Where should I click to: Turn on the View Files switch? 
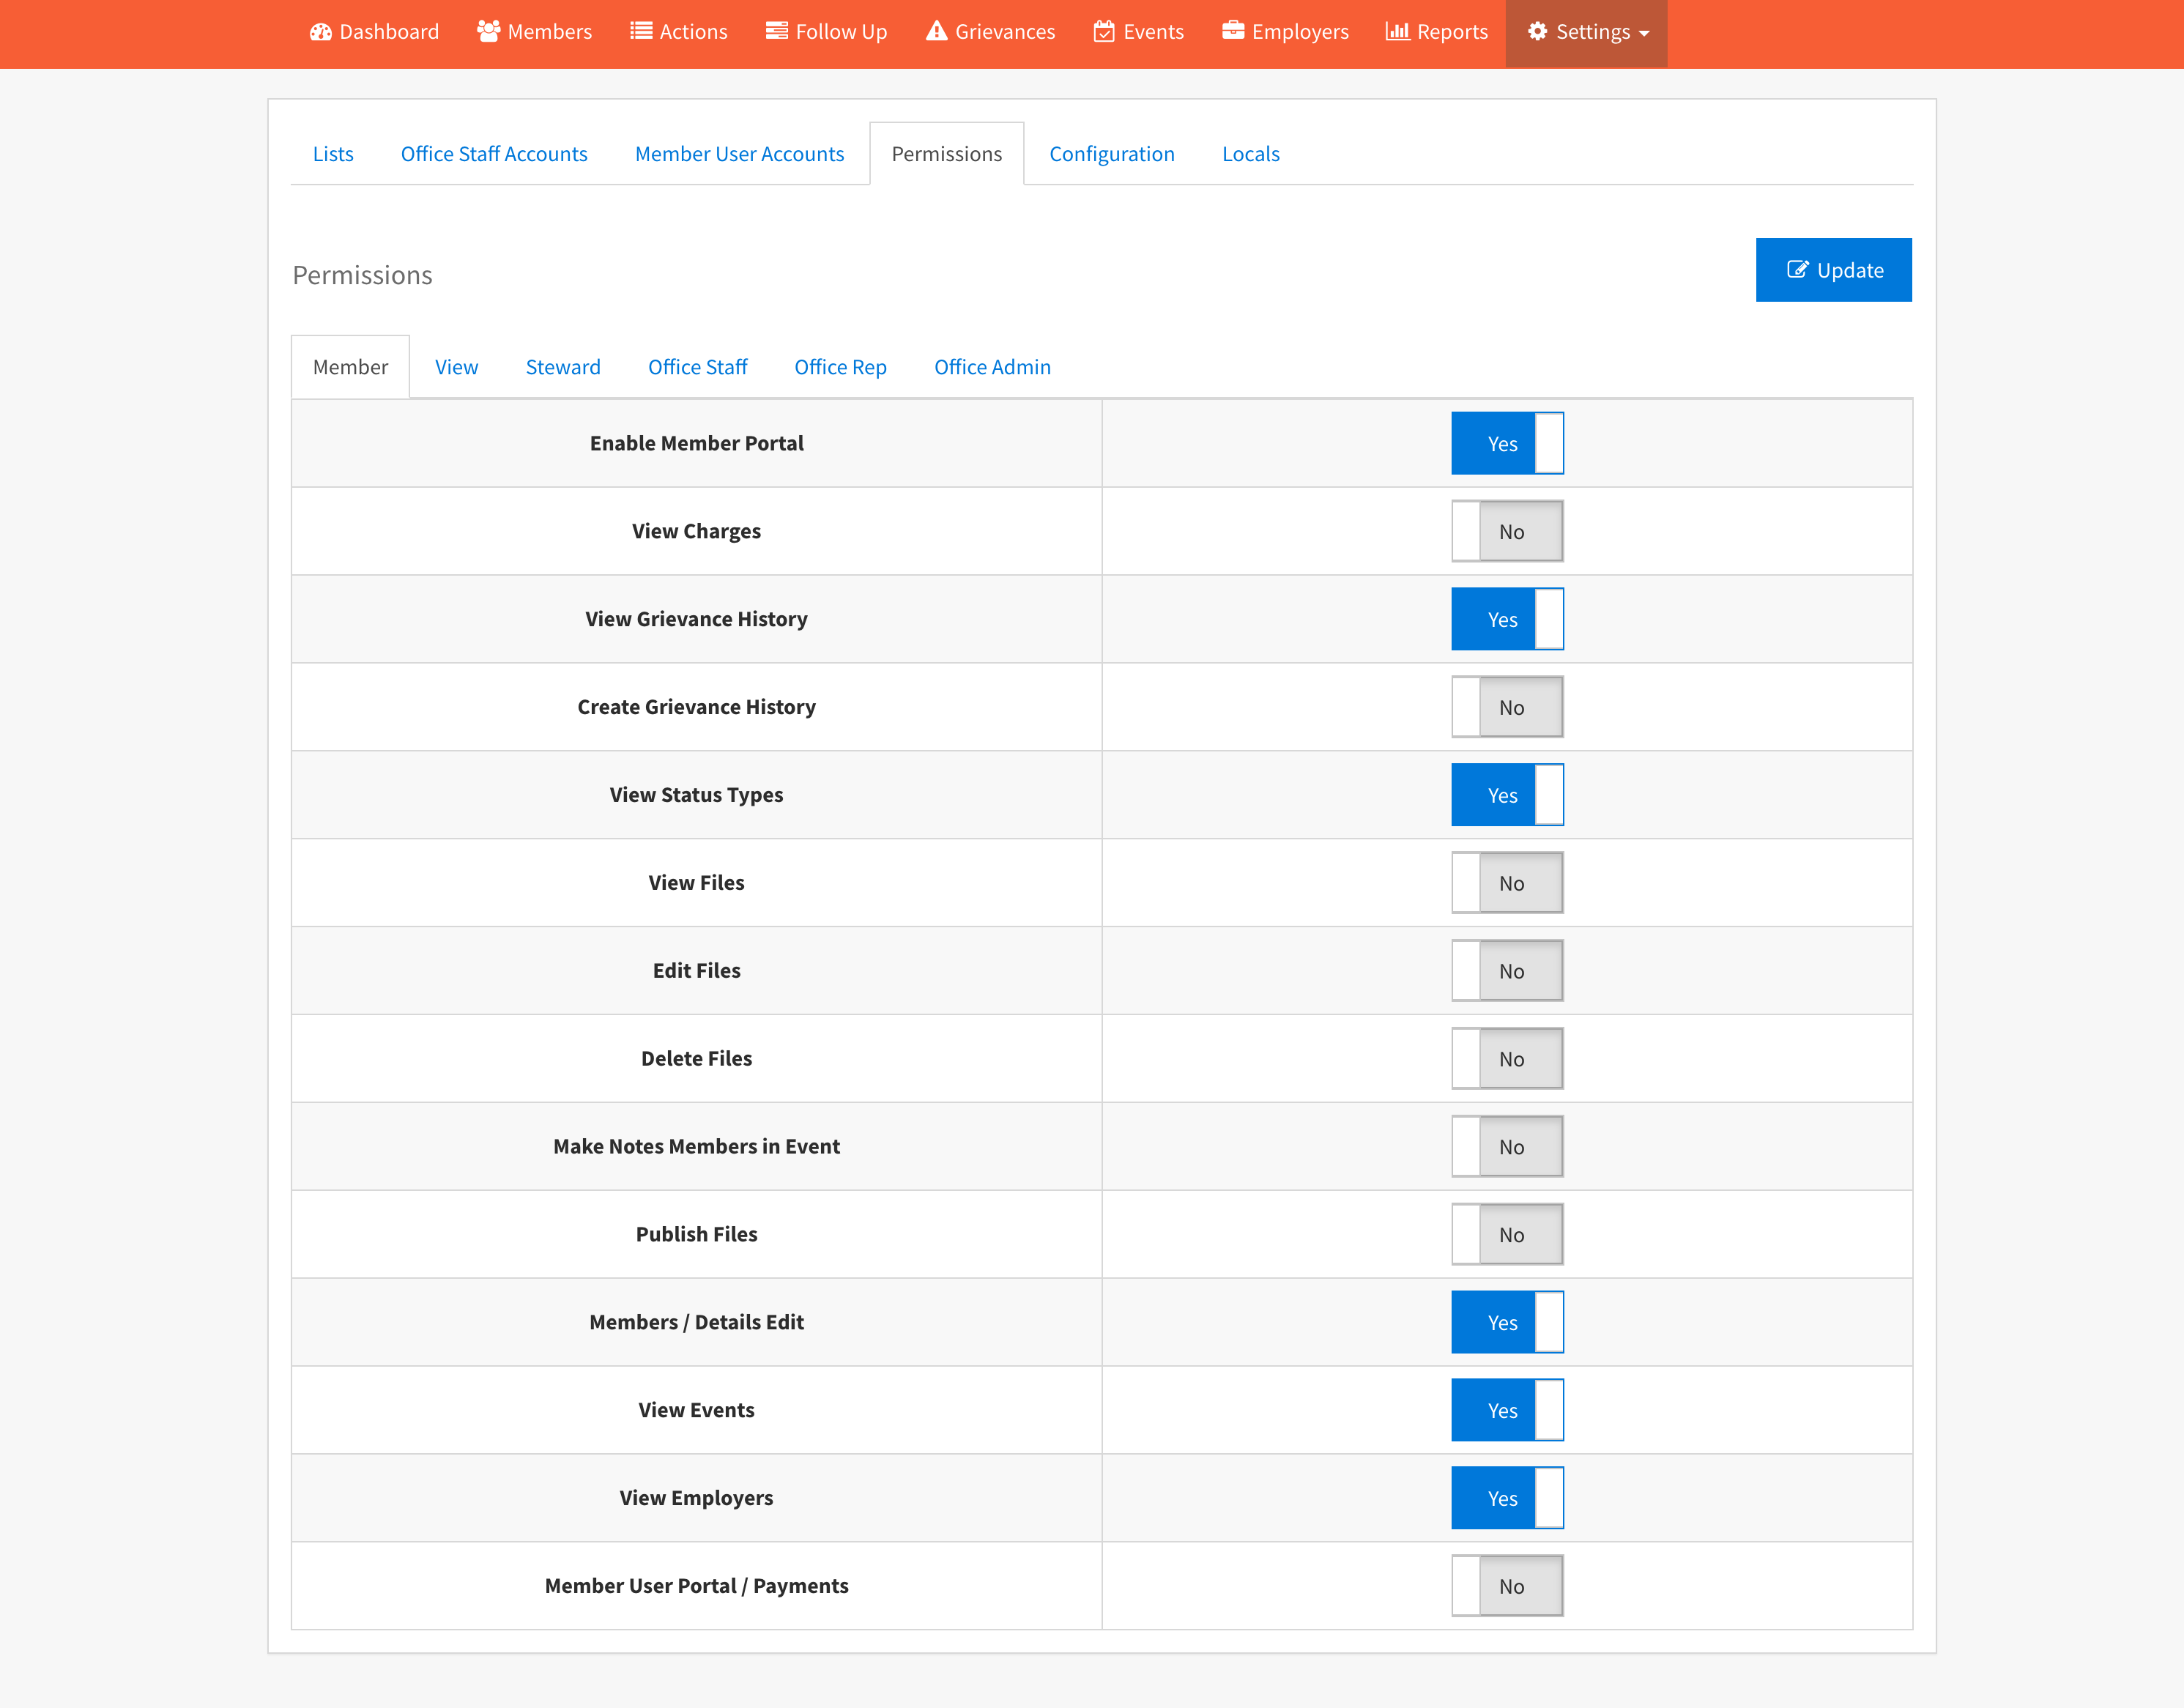point(1507,883)
